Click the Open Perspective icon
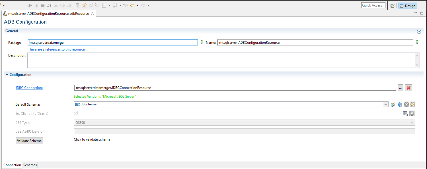 pyautogui.click(x=392, y=6)
